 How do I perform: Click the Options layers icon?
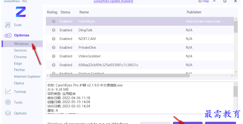coord(8,113)
